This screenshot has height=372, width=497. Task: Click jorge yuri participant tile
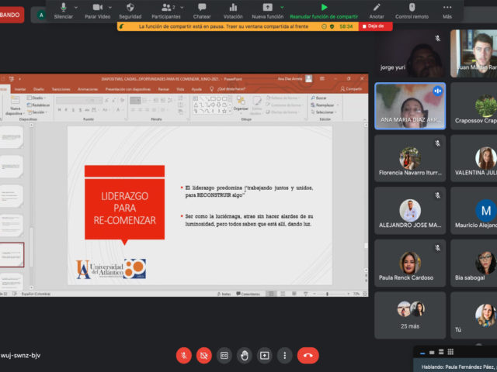click(410, 53)
